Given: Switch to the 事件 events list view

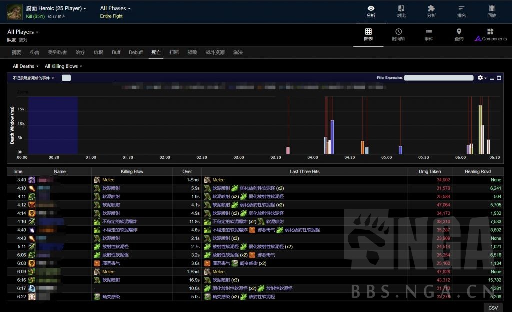Looking at the screenshot, I should pyautogui.click(x=429, y=35).
